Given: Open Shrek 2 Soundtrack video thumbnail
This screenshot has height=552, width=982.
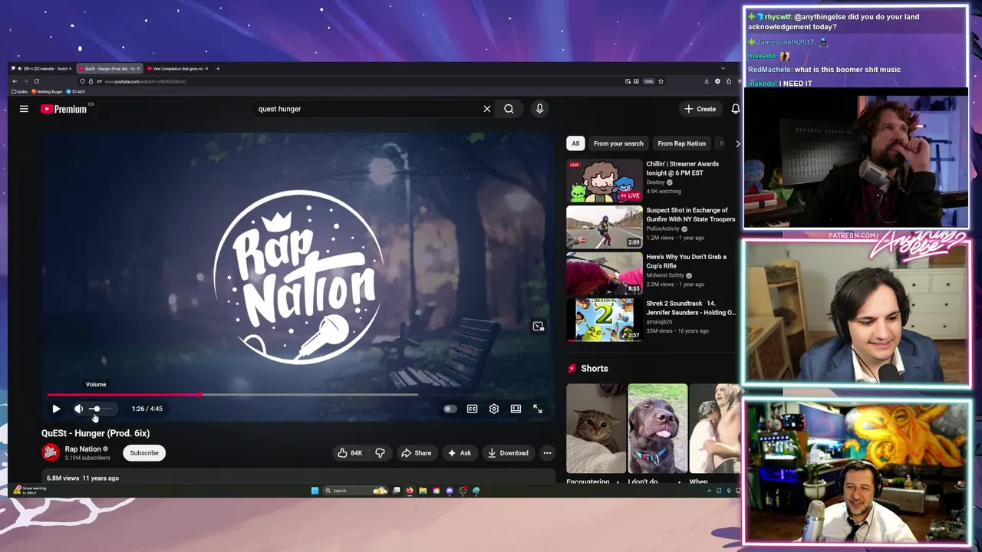Looking at the screenshot, I should coord(605,320).
